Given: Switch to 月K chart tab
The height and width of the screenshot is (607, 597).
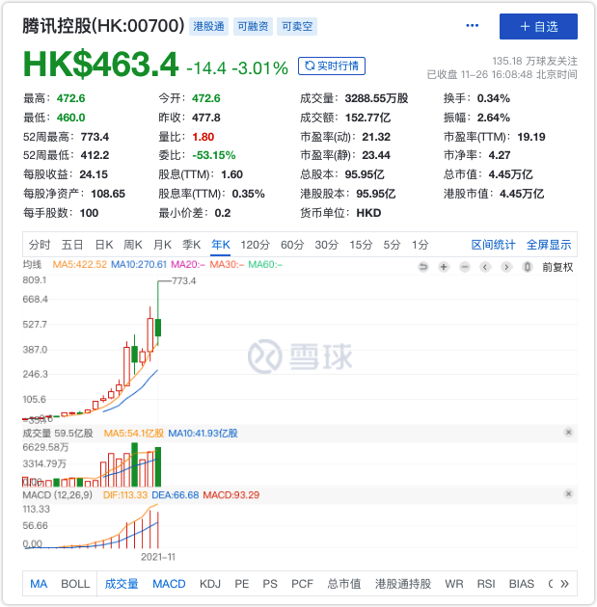Looking at the screenshot, I should coord(162,245).
